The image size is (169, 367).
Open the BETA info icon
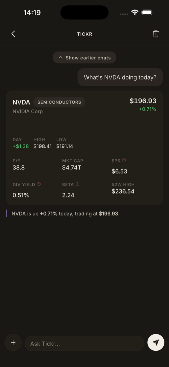click(x=77, y=184)
